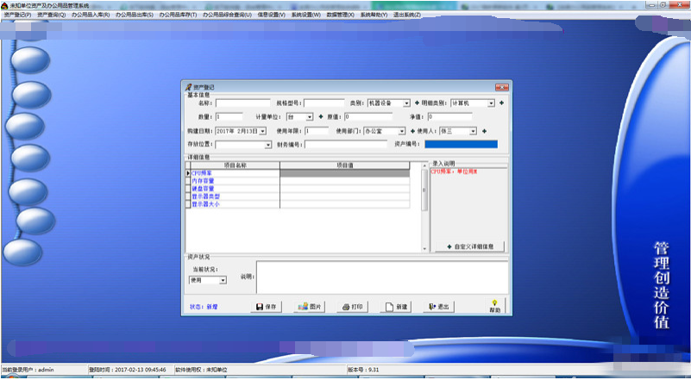Click the 打印 printer button
The width and height of the screenshot is (691, 380).
click(352, 307)
